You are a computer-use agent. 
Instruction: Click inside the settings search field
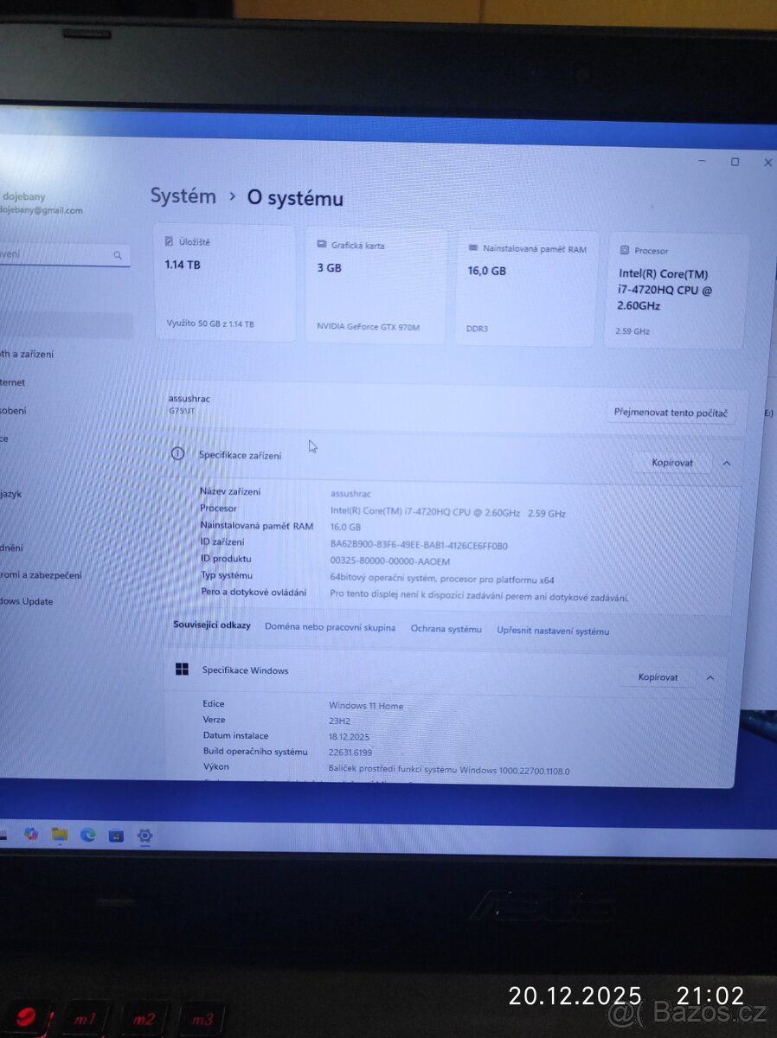52,254
